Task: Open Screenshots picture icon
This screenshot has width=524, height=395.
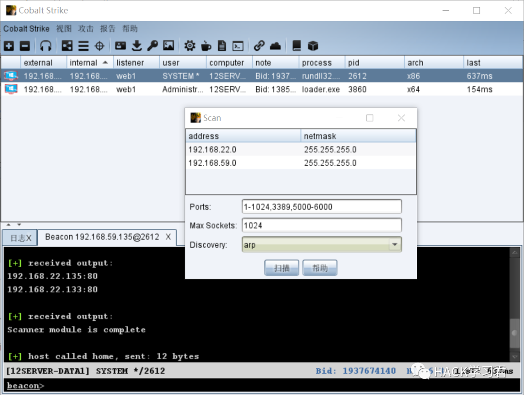Action: pos(168,46)
